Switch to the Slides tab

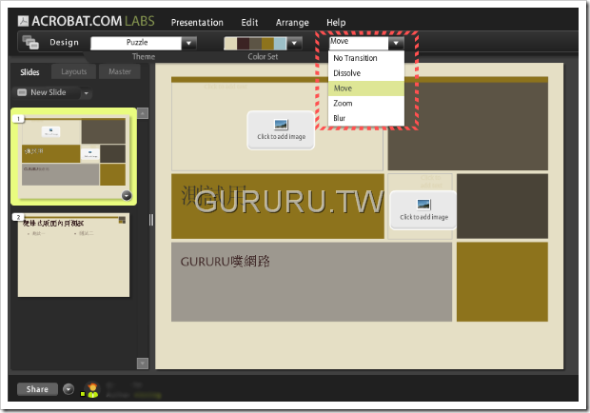click(29, 71)
